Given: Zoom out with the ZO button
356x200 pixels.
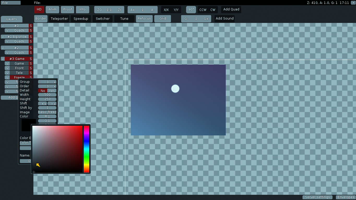Looking at the screenshot, I should (99, 10).
